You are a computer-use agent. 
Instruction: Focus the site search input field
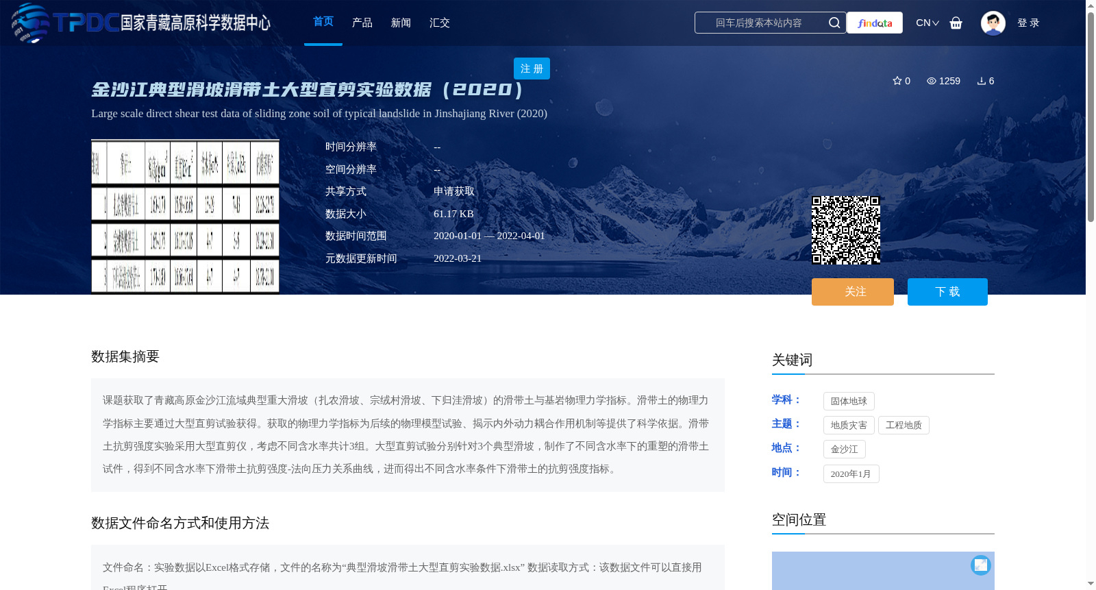coord(760,23)
